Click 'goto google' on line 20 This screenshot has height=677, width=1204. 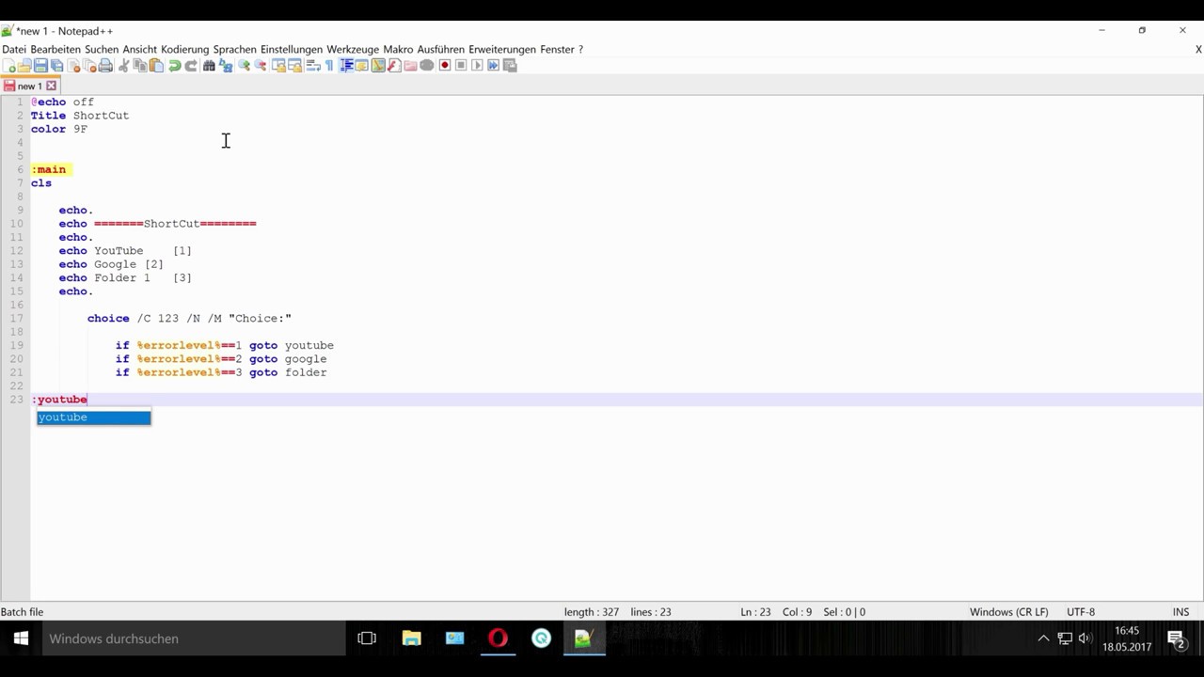(288, 358)
